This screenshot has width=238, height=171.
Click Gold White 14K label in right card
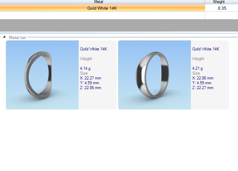206,49
